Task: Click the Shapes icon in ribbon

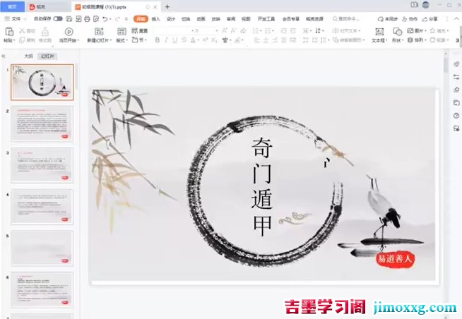Action: [397, 32]
